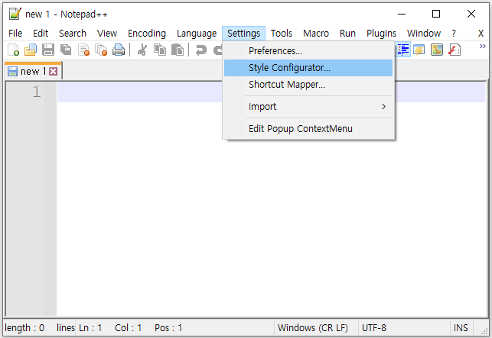Open the Plugins menu
This screenshot has height=338, width=492.
click(x=381, y=33)
